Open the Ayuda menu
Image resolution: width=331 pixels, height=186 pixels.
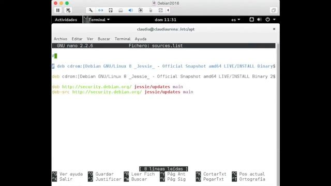[x=141, y=39]
